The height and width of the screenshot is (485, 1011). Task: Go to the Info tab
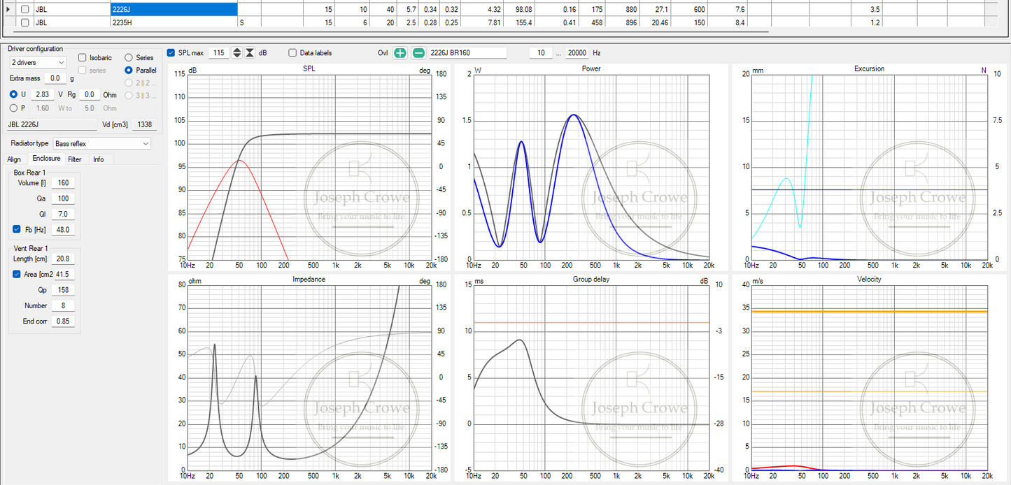click(x=99, y=159)
